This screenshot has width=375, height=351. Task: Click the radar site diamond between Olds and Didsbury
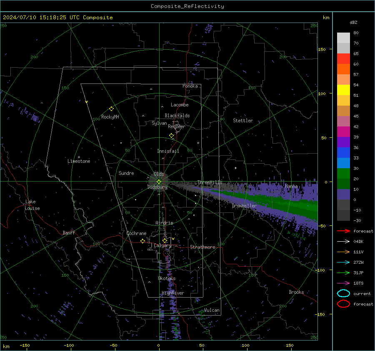tap(159, 182)
